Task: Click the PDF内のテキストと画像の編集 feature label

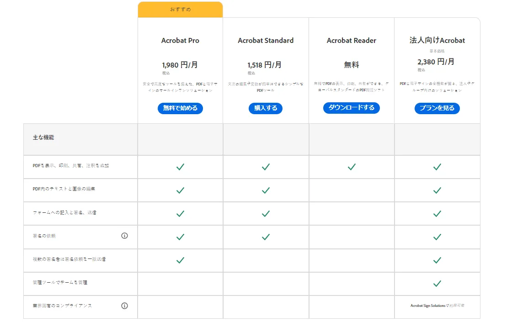Action: 64,189
